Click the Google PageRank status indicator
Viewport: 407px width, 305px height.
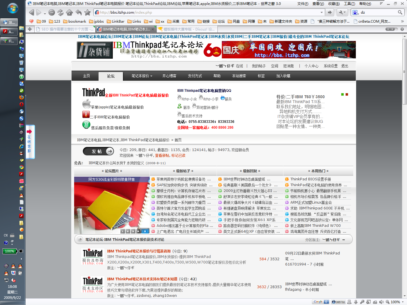point(321,302)
